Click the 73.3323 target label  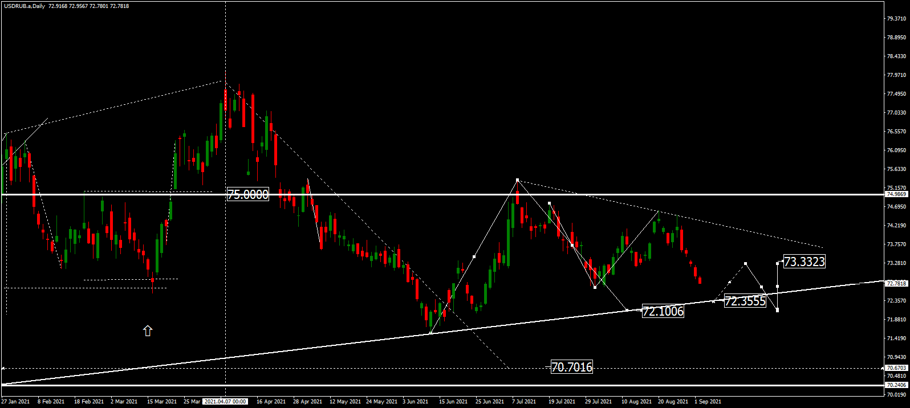(804, 262)
